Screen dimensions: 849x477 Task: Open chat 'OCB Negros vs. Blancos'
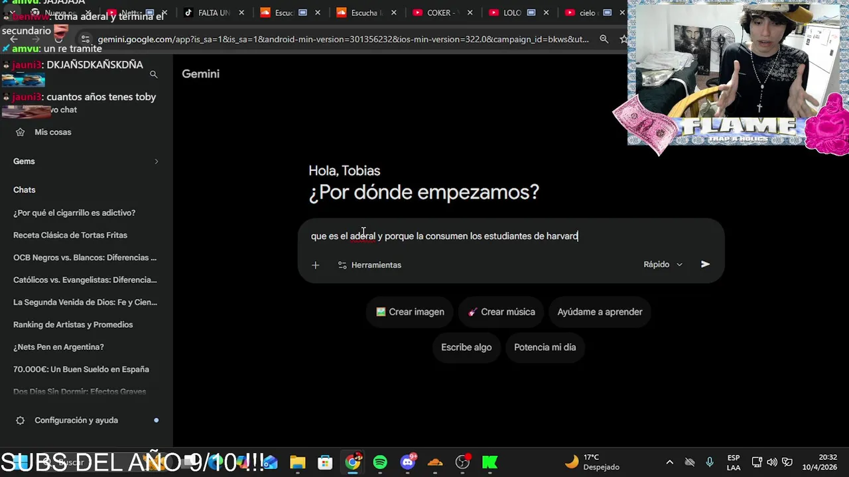tap(84, 258)
